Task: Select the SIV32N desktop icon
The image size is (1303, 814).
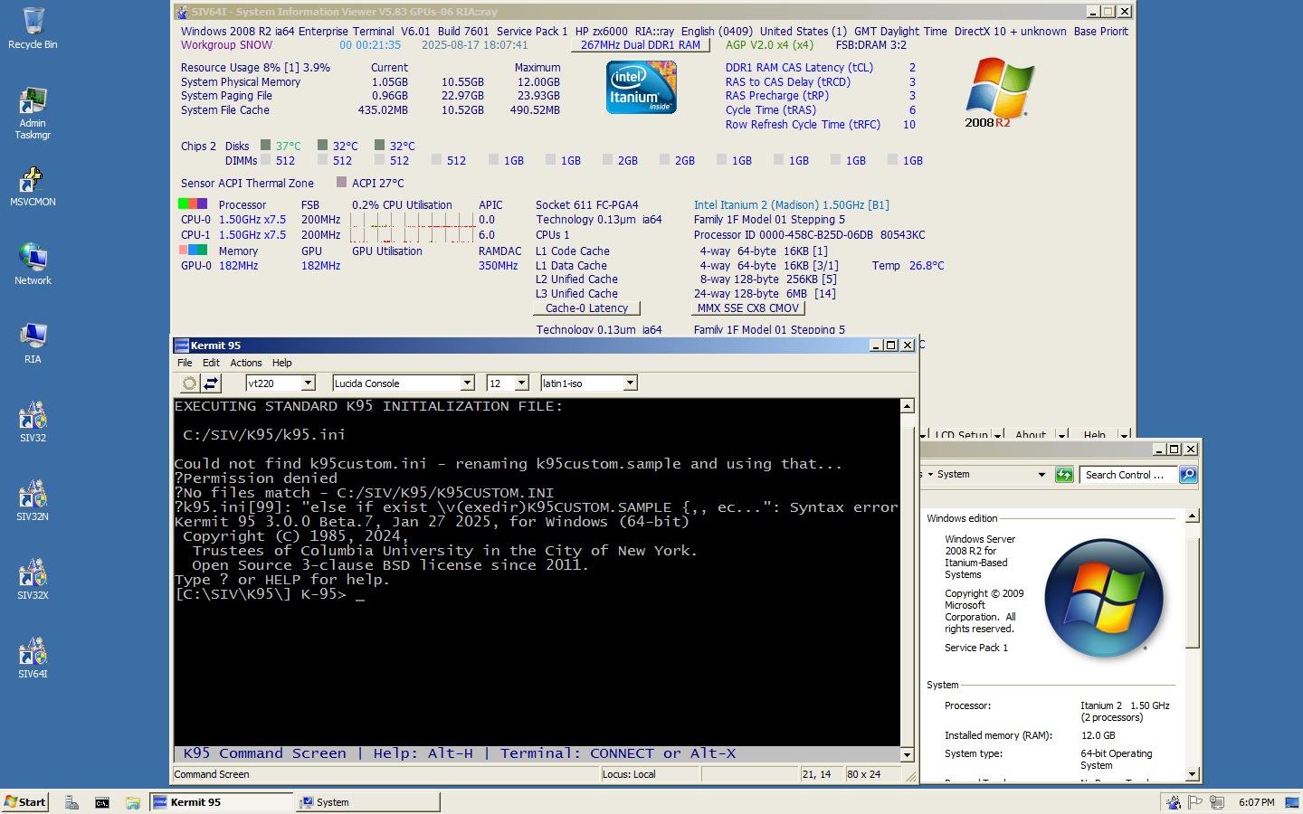Action: pos(33,500)
